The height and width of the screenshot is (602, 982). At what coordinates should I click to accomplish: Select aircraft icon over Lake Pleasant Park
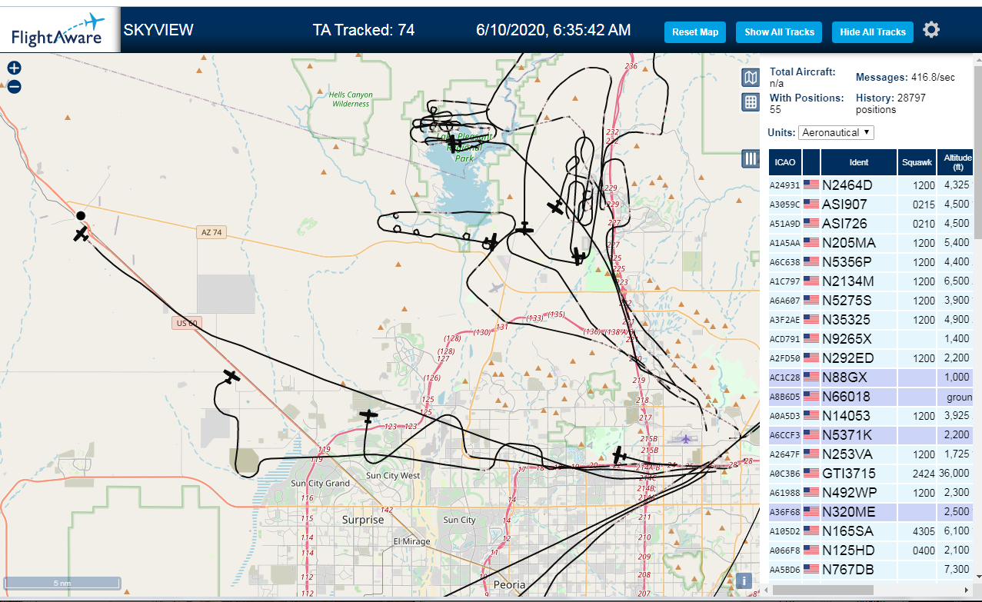(454, 143)
